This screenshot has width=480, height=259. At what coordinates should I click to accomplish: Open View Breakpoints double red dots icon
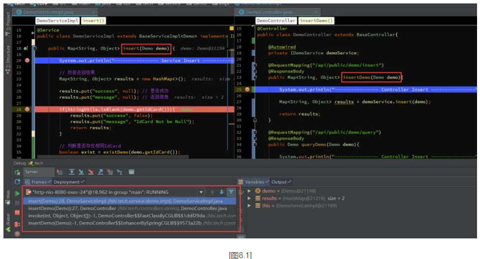pos(17,224)
